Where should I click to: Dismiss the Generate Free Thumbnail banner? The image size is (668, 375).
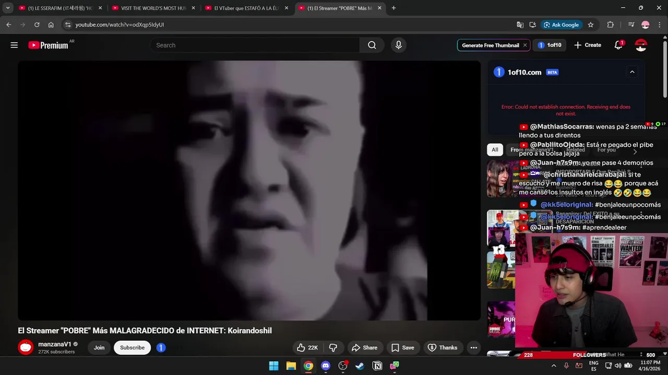point(525,45)
